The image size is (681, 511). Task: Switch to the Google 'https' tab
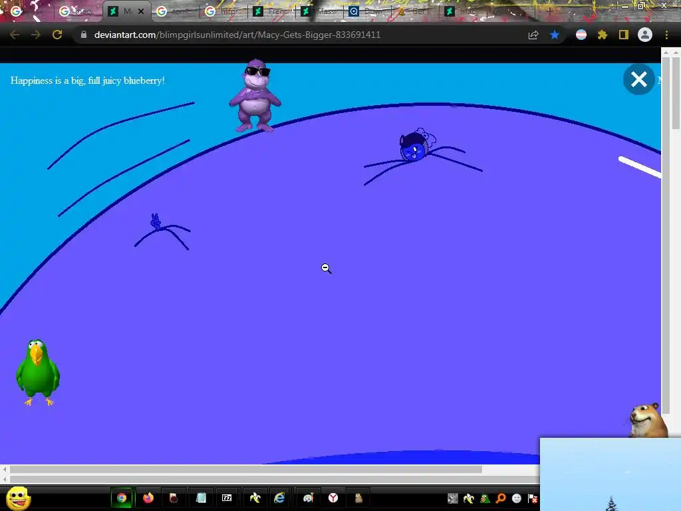[x=222, y=11]
